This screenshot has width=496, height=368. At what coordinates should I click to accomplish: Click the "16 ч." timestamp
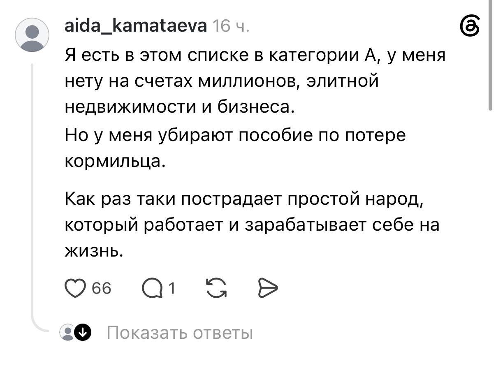(x=231, y=27)
